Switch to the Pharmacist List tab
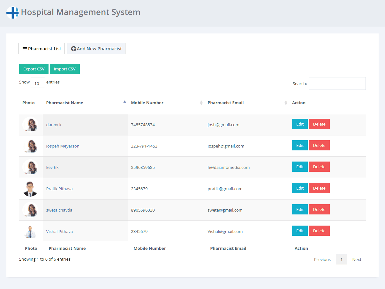 click(42, 49)
